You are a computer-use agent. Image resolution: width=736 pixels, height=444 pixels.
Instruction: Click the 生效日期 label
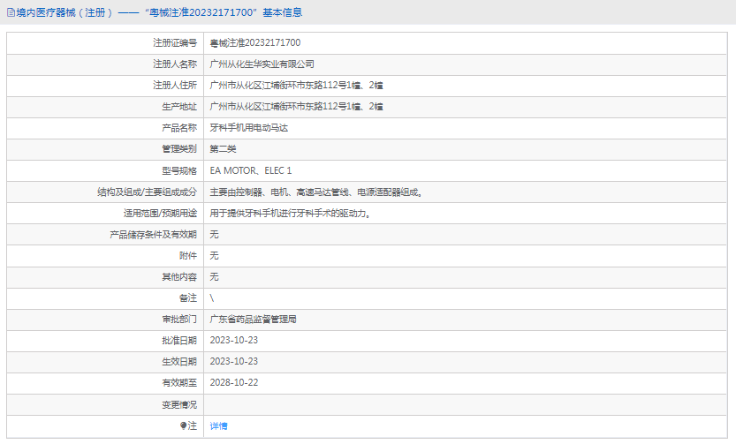(179, 361)
